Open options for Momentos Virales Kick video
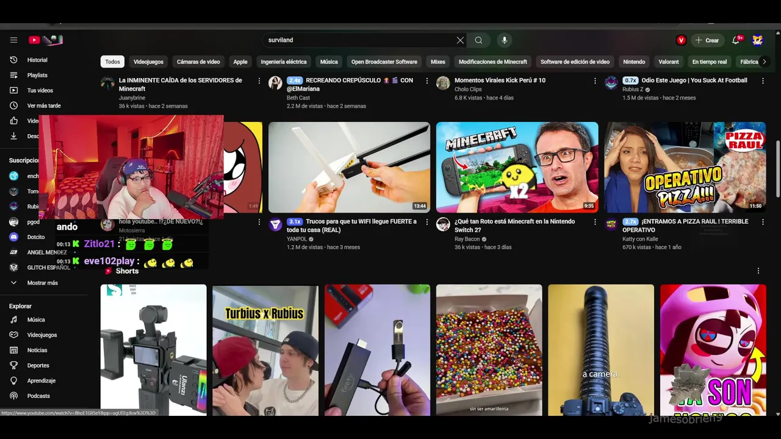This screenshot has width=781, height=439. coord(595,80)
